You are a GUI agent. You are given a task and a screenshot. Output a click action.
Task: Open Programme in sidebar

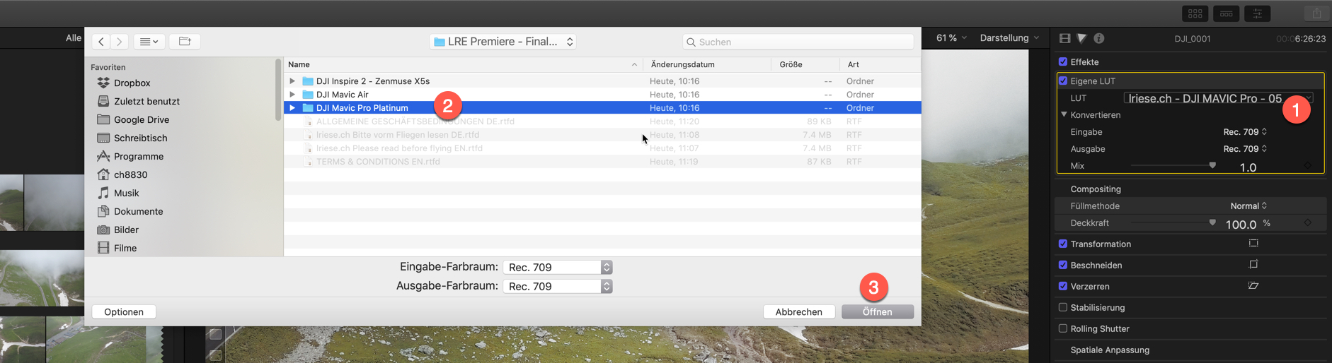[130, 156]
